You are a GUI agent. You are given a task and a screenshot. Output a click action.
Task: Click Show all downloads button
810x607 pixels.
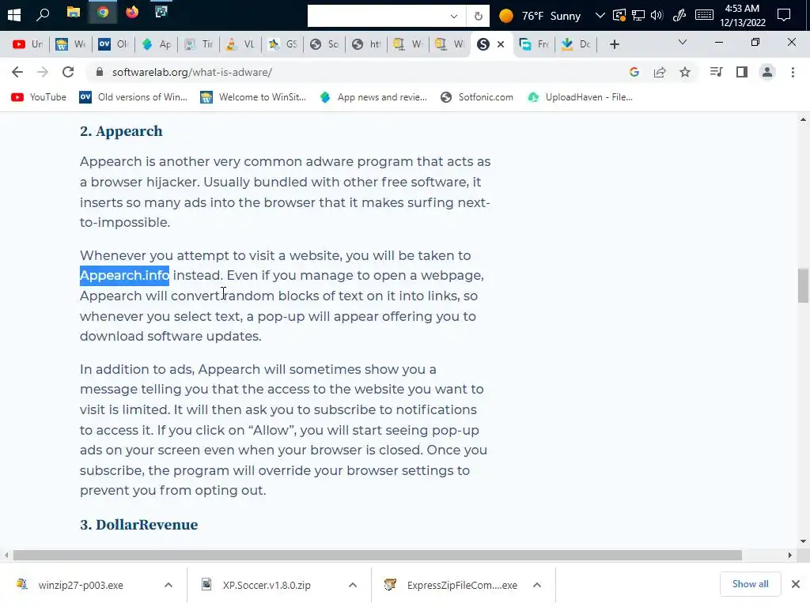(750, 584)
